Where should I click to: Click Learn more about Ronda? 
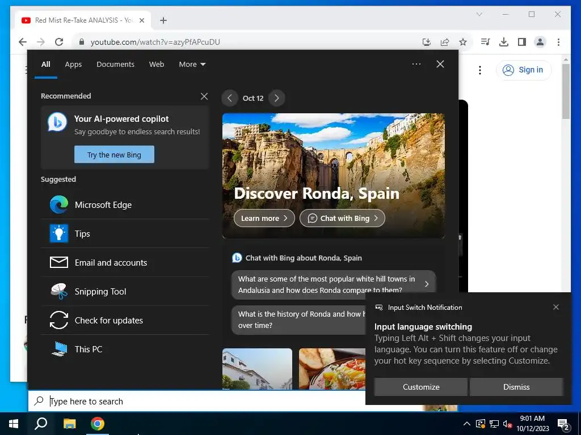point(264,218)
